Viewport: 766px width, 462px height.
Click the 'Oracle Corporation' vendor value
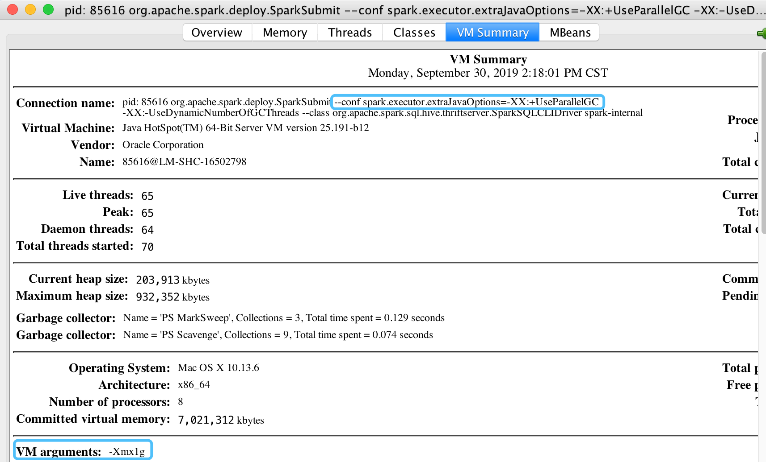point(163,145)
